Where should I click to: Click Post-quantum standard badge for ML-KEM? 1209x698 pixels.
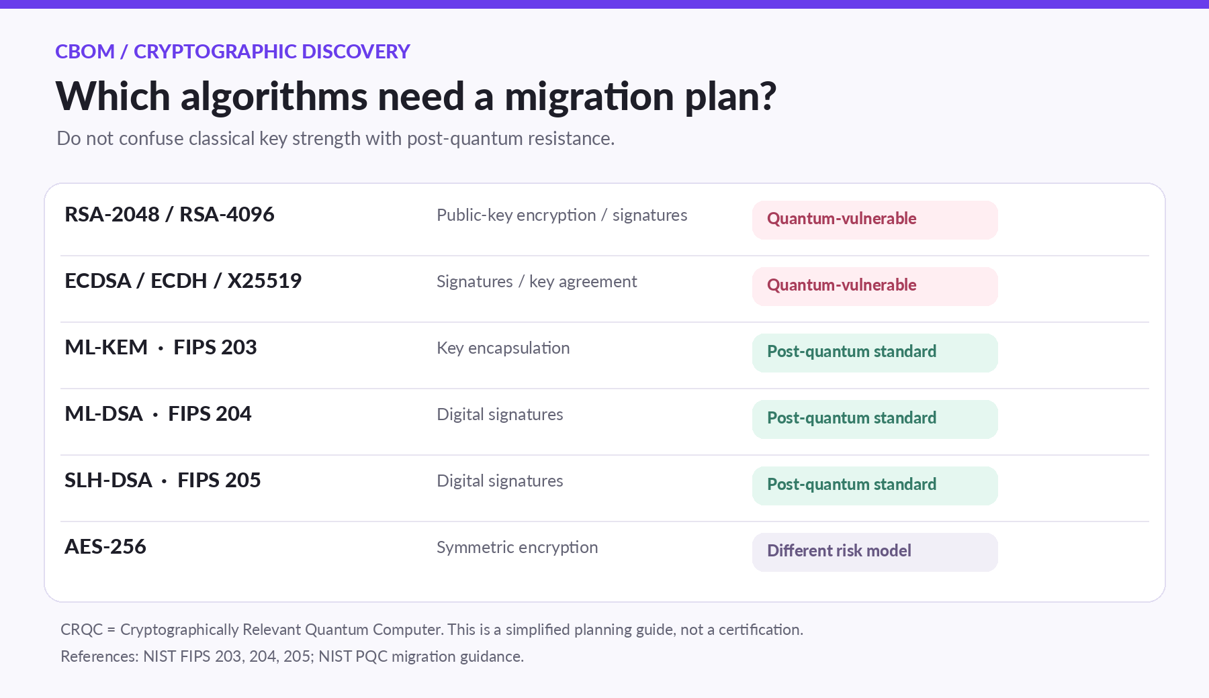pyautogui.click(x=875, y=353)
